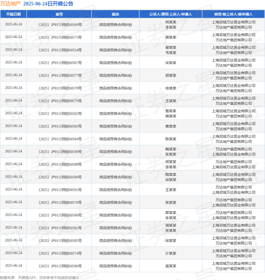Click plaintiff 周某某 in case 60581 row
The image size is (265, 280).
point(170,225)
